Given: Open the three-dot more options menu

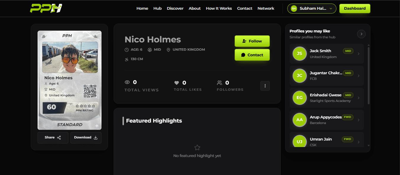Looking at the screenshot, I should [265, 86].
